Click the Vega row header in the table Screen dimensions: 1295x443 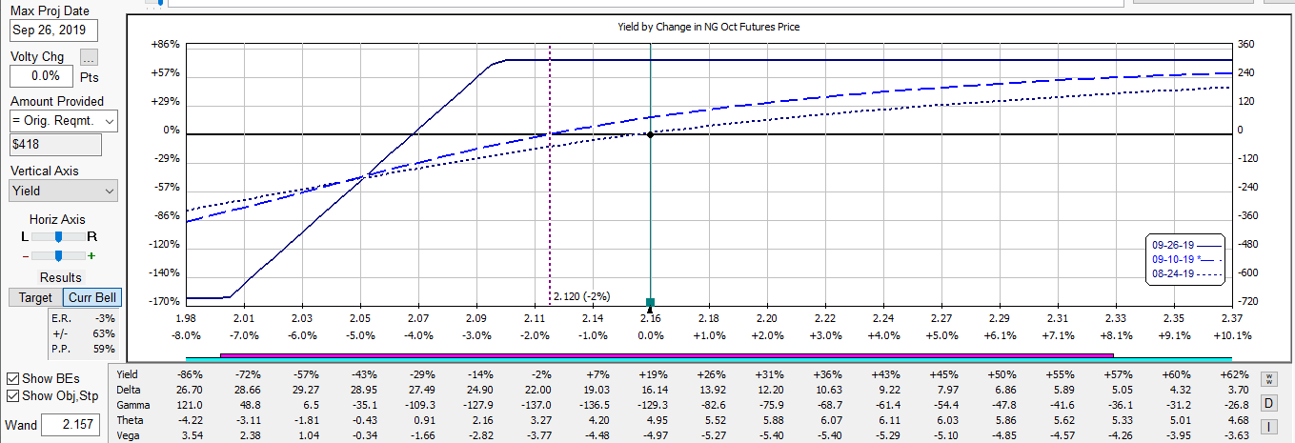[x=128, y=435]
